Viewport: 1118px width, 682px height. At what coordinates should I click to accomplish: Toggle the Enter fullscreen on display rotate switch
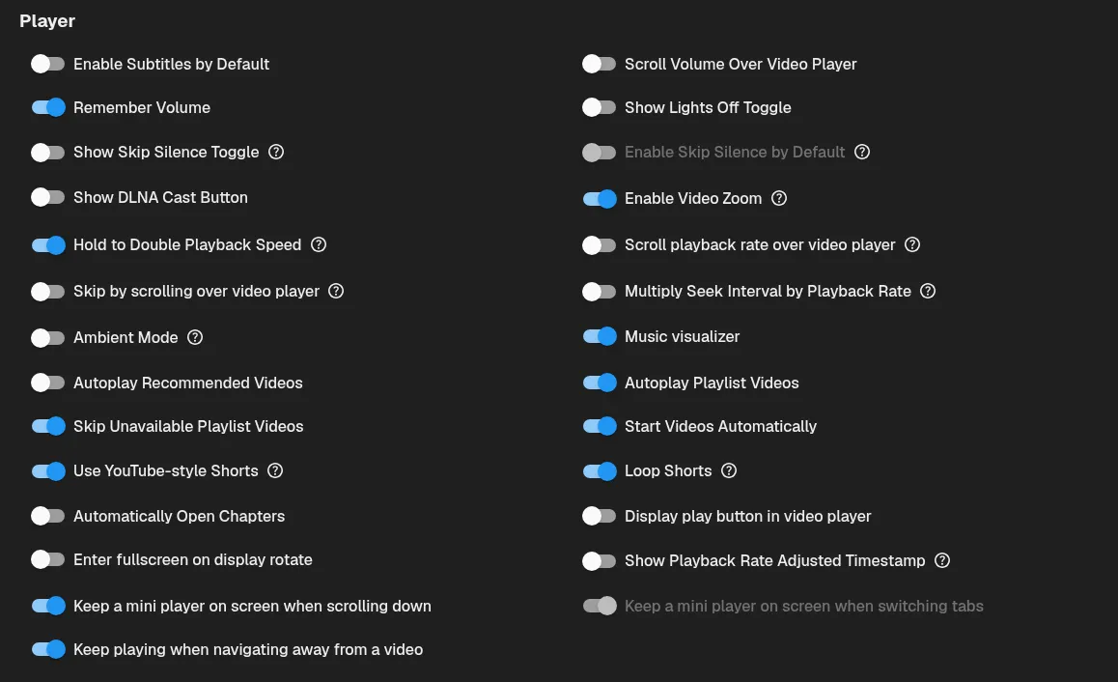47,560
